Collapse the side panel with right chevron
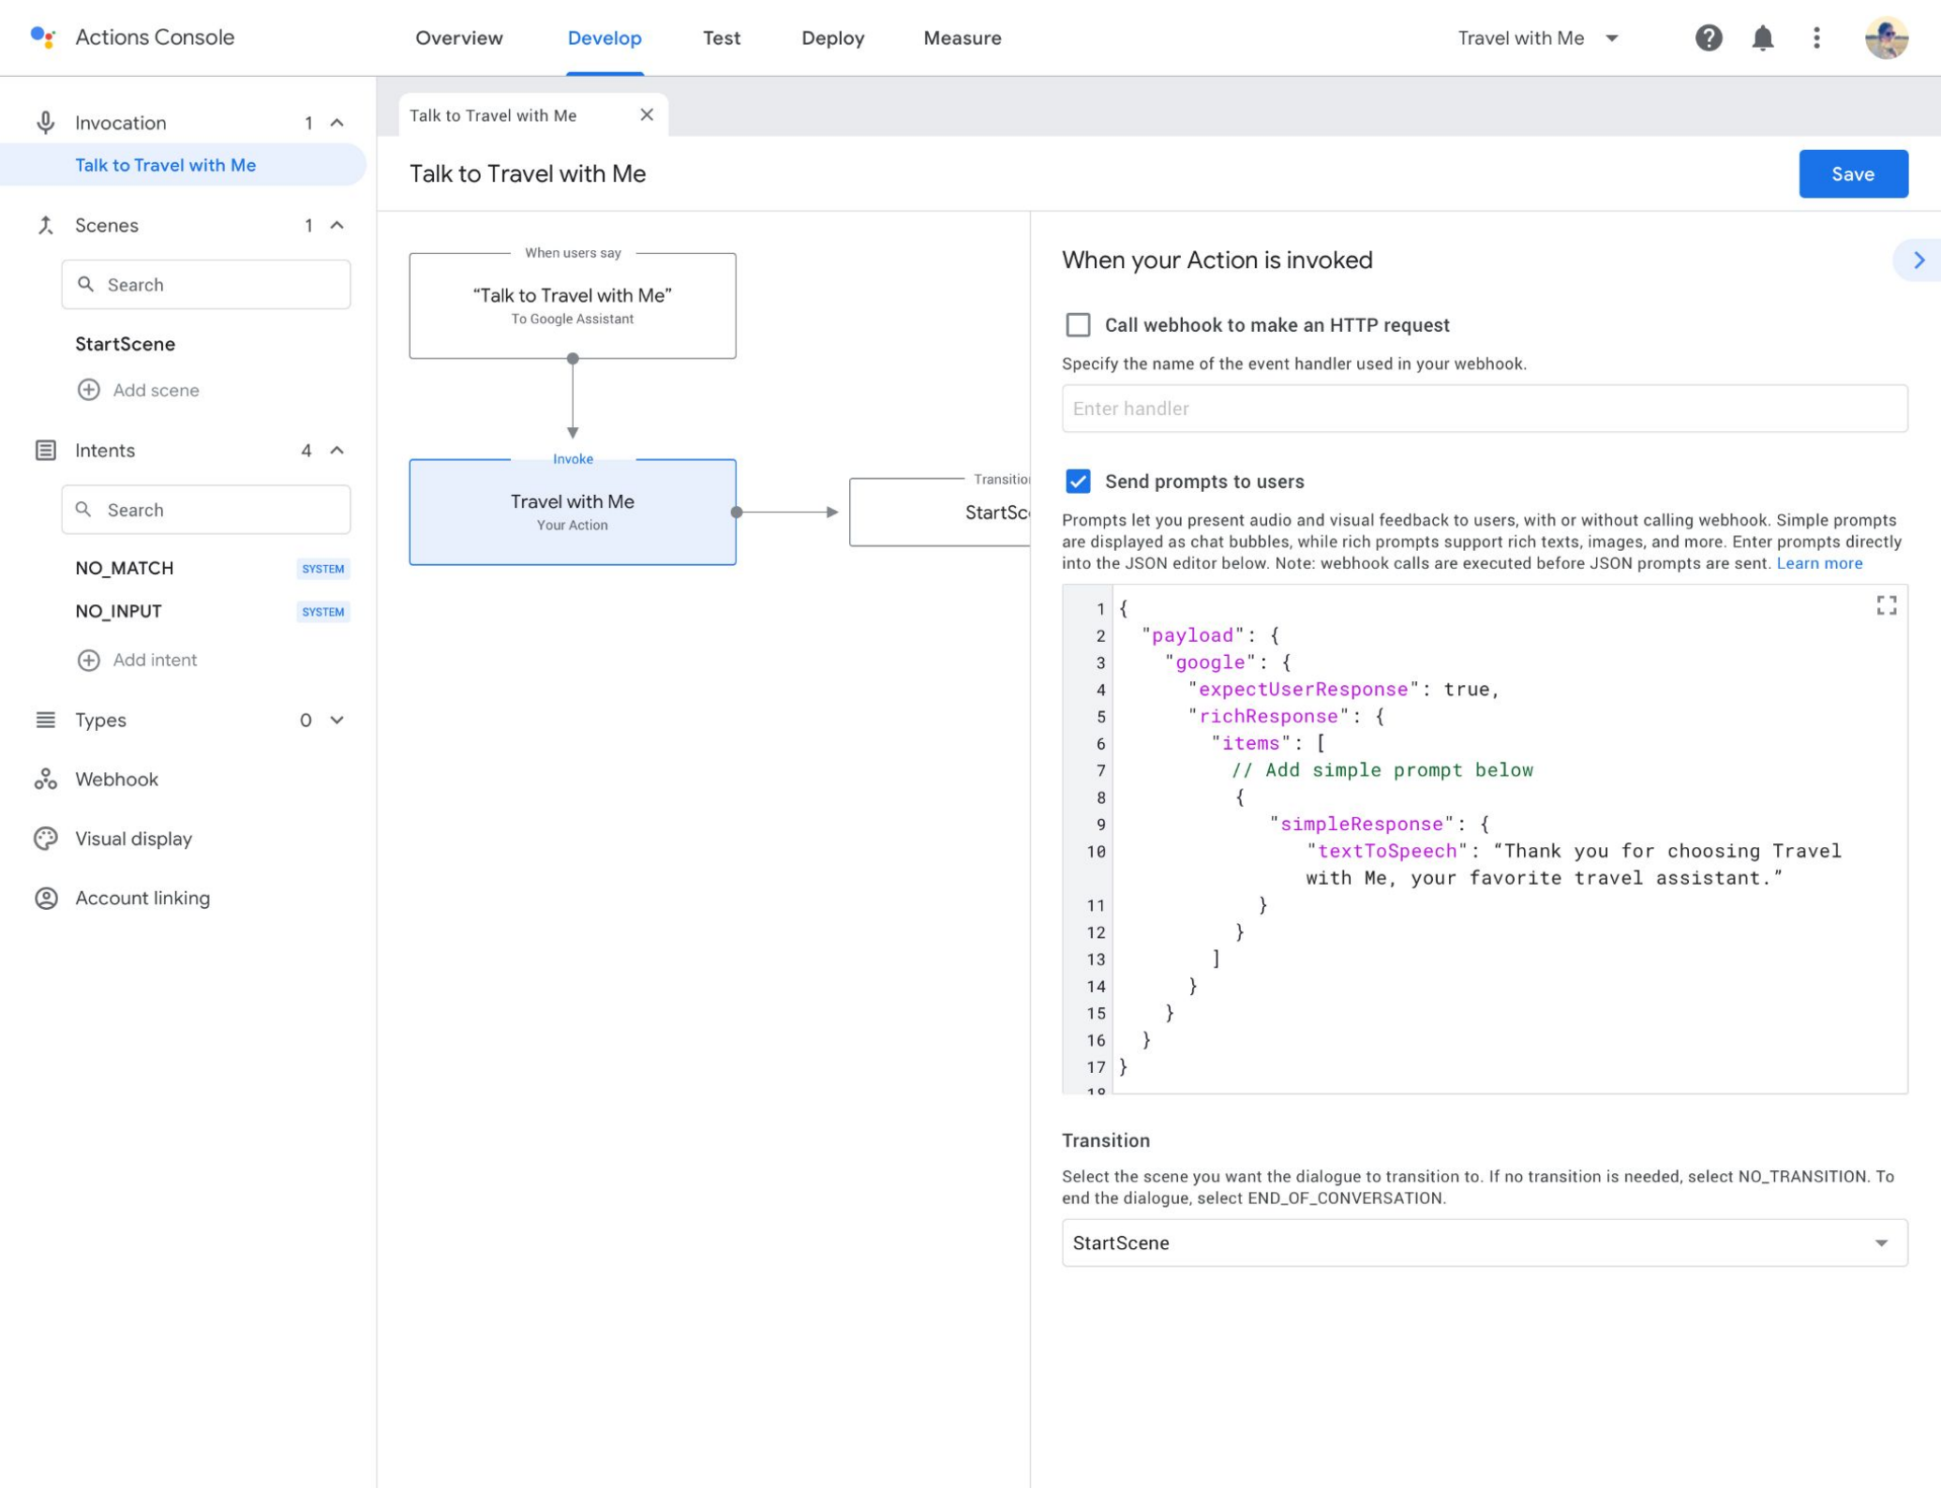The image size is (1941, 1488). tap(1918, 260)
